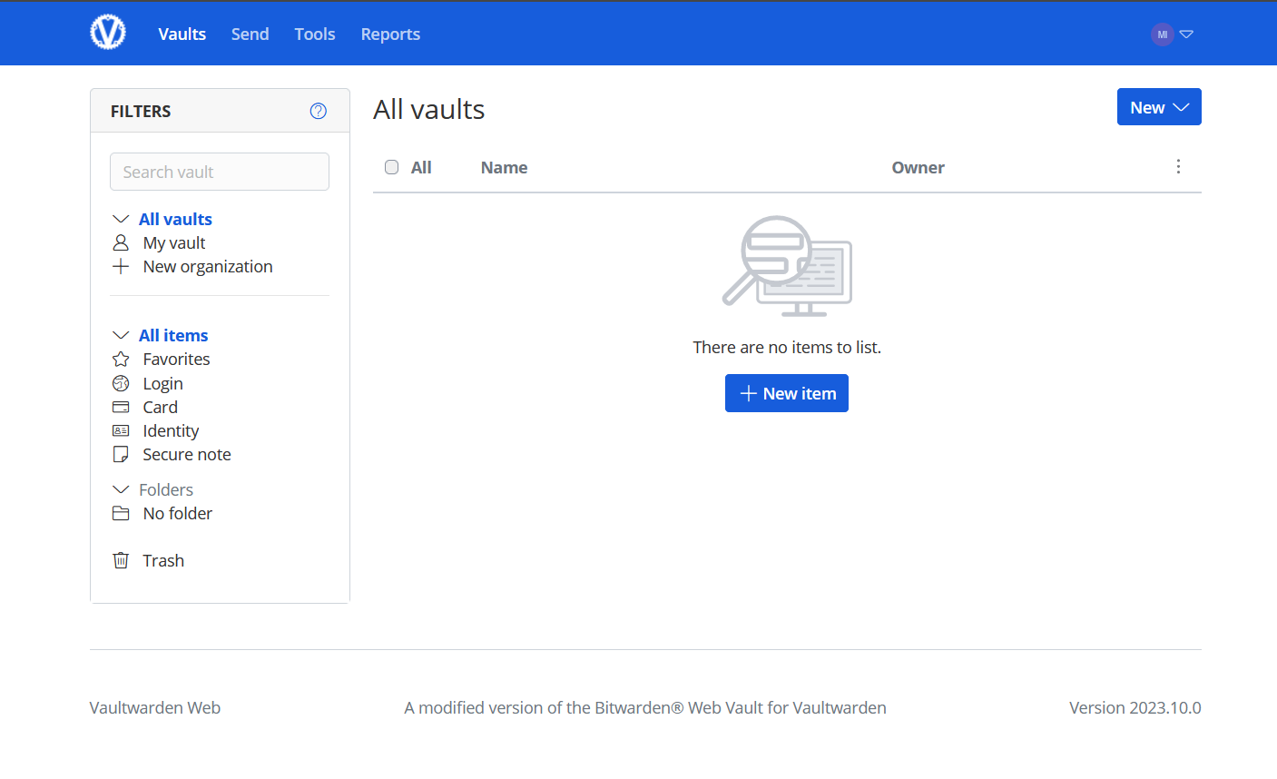The height and width of the screenshot is (779, 1277).
Task: Collapse the Folders section
Action: click(121, 489)
